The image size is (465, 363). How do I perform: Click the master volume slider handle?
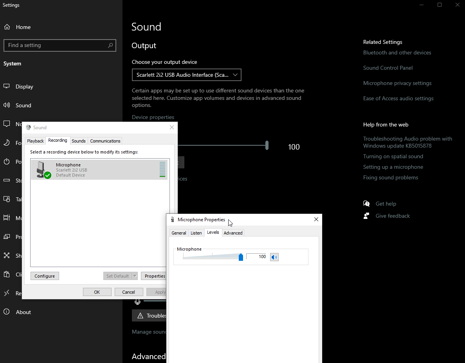point(267,145)
